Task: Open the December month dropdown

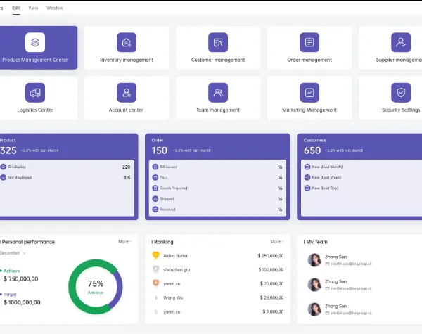Action: [13, 253]
